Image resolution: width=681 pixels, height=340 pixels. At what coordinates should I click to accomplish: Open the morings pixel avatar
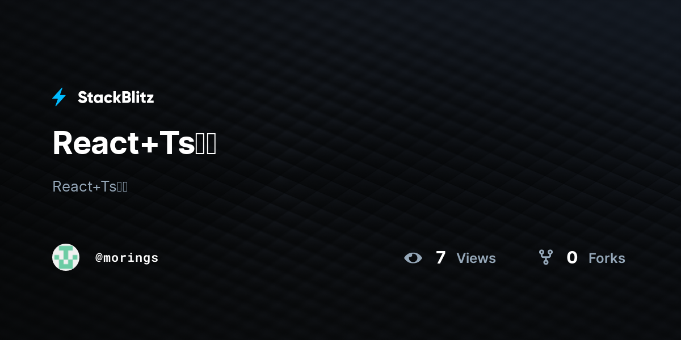point(66,257)
